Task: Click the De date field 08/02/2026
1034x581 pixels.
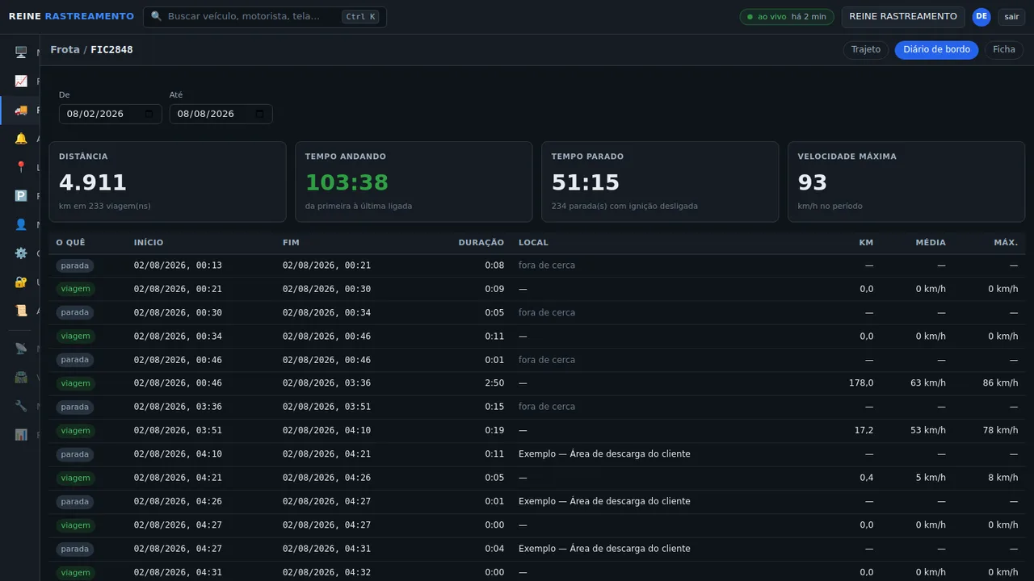Action: click(111, 114)
